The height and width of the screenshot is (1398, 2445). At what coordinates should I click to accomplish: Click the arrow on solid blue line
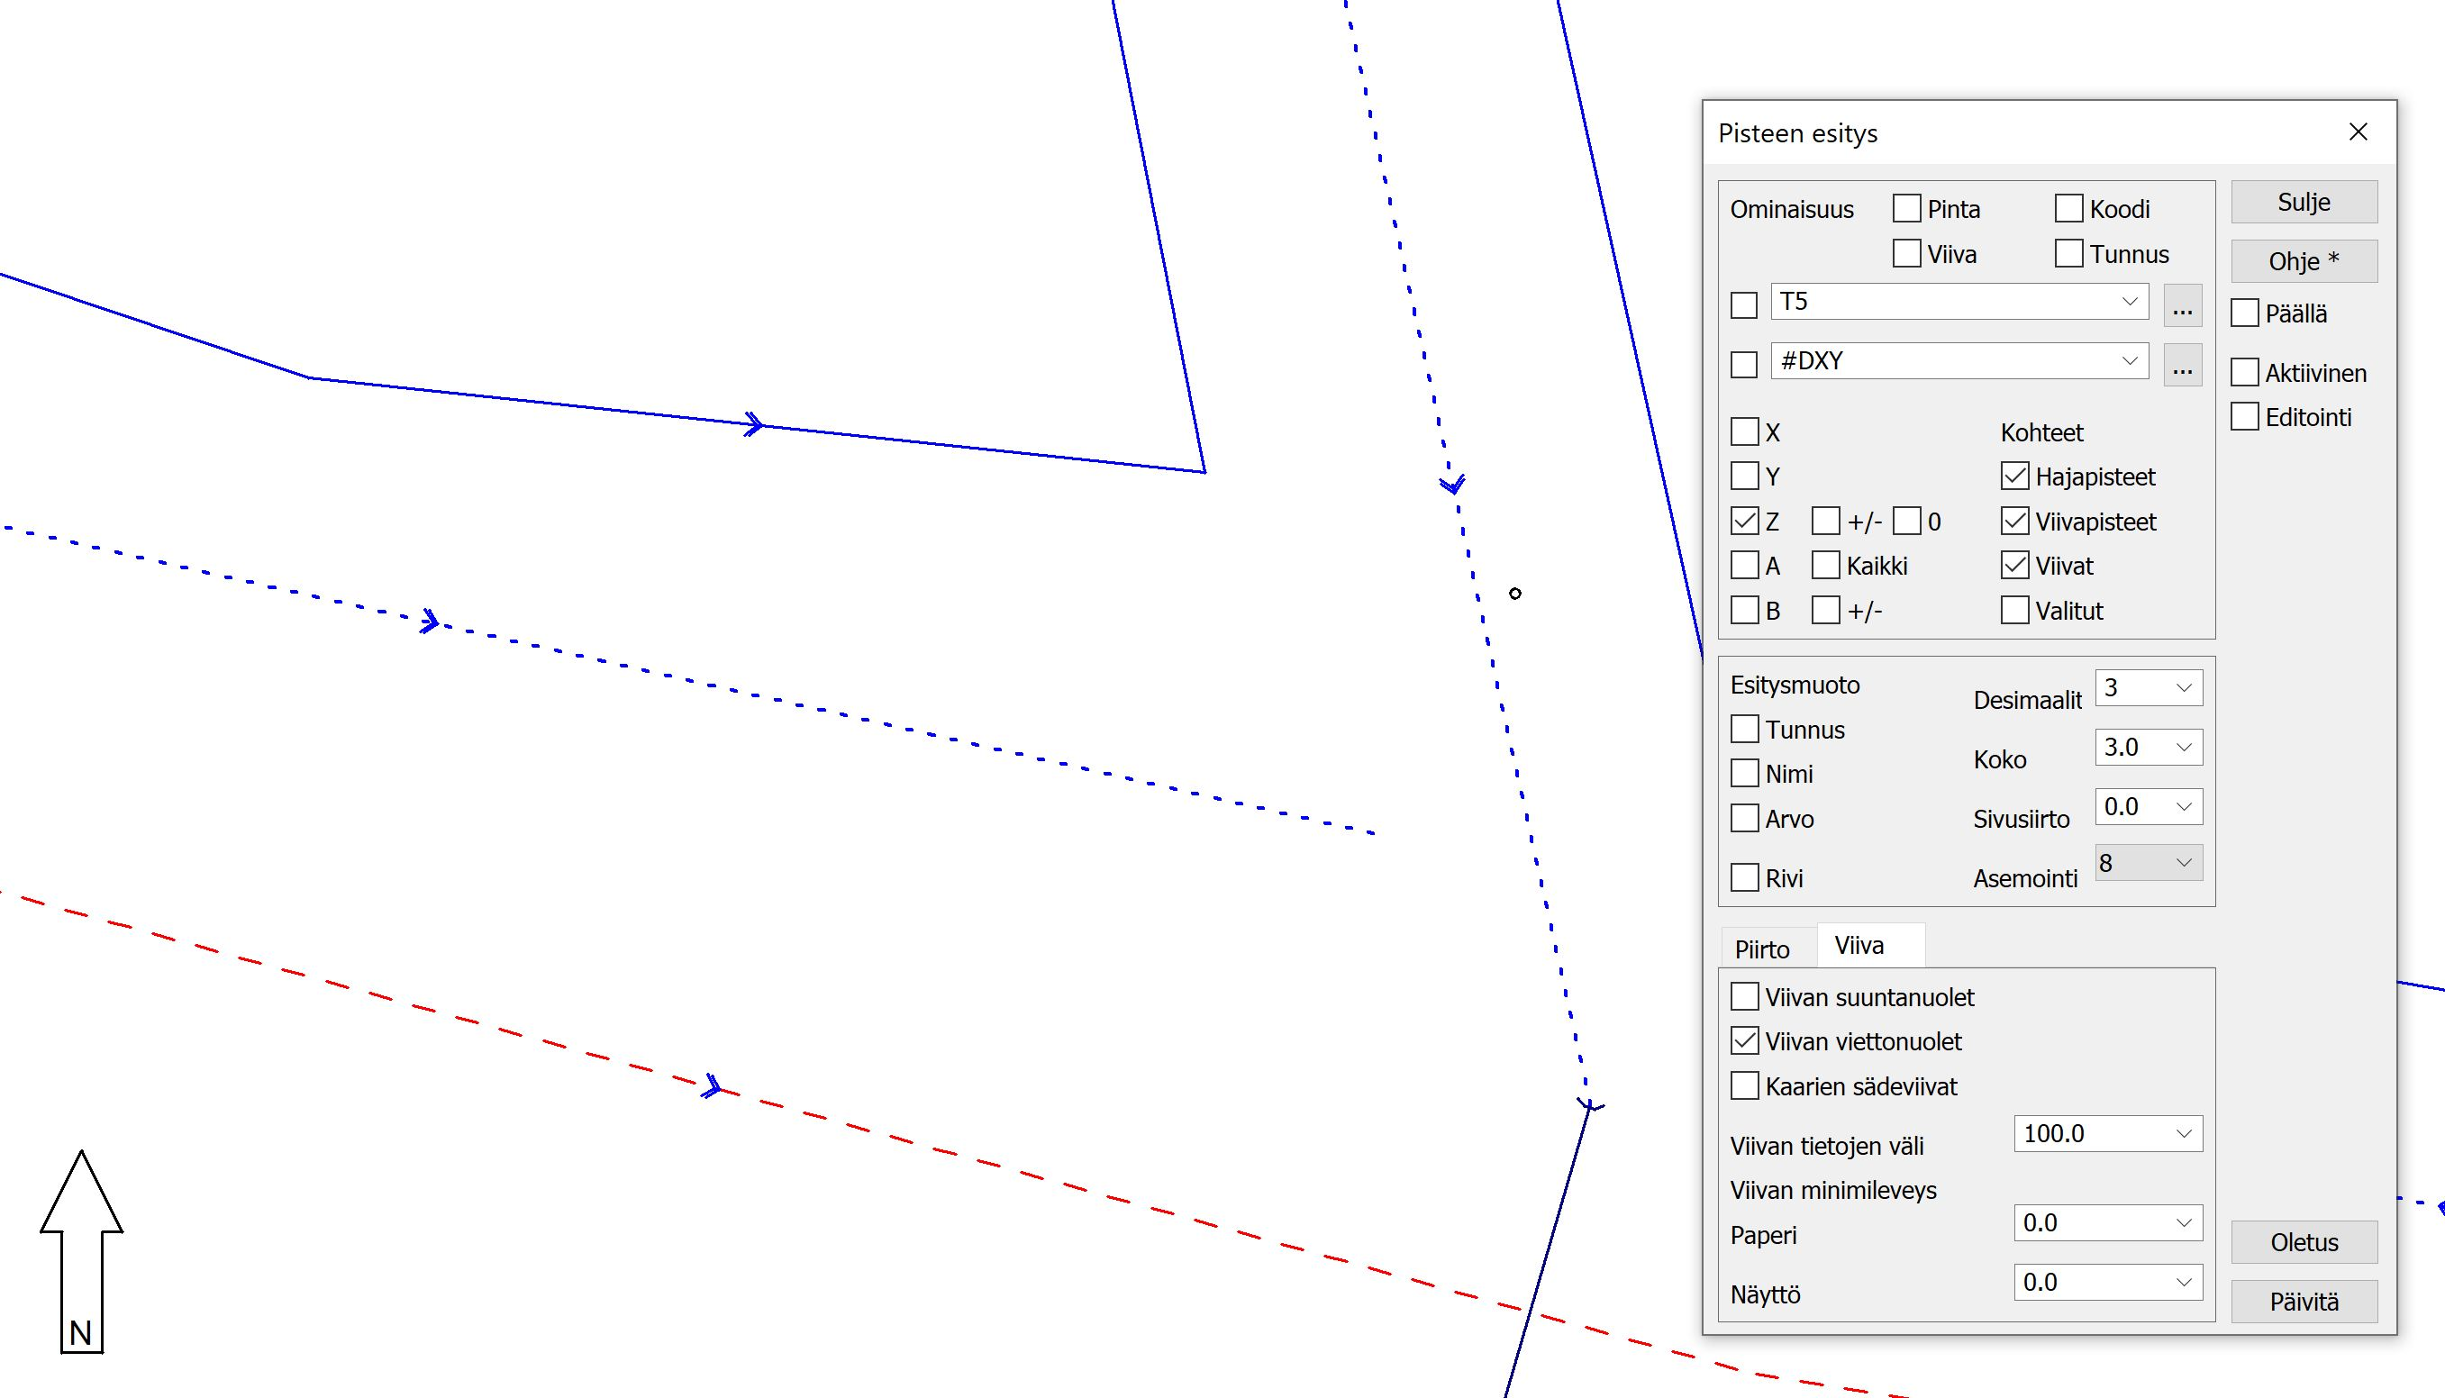[x=755, y=423]
